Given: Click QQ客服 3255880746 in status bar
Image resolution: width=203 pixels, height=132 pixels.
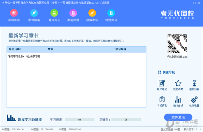Looking at the screenshot, I should pyautogui.click(x=70, y=129).
